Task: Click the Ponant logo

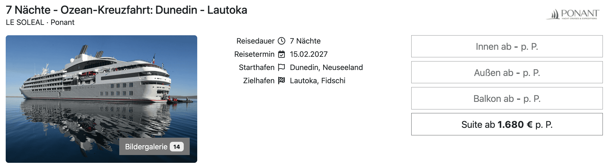Action: tap(573, 14)
